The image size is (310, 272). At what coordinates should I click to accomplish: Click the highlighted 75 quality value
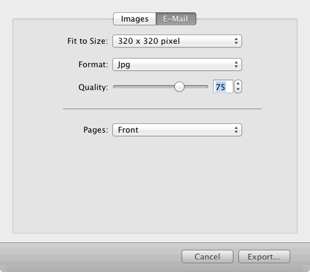click(220, 87)
